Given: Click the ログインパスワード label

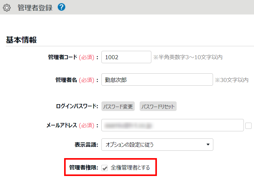Looking at the screenshot, I should (x=77, y=106).
